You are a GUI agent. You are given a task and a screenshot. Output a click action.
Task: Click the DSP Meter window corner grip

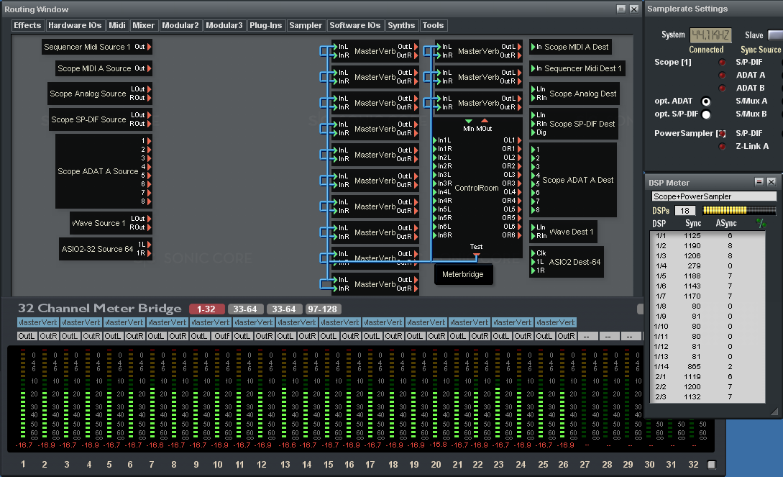(x=774, y=412)
